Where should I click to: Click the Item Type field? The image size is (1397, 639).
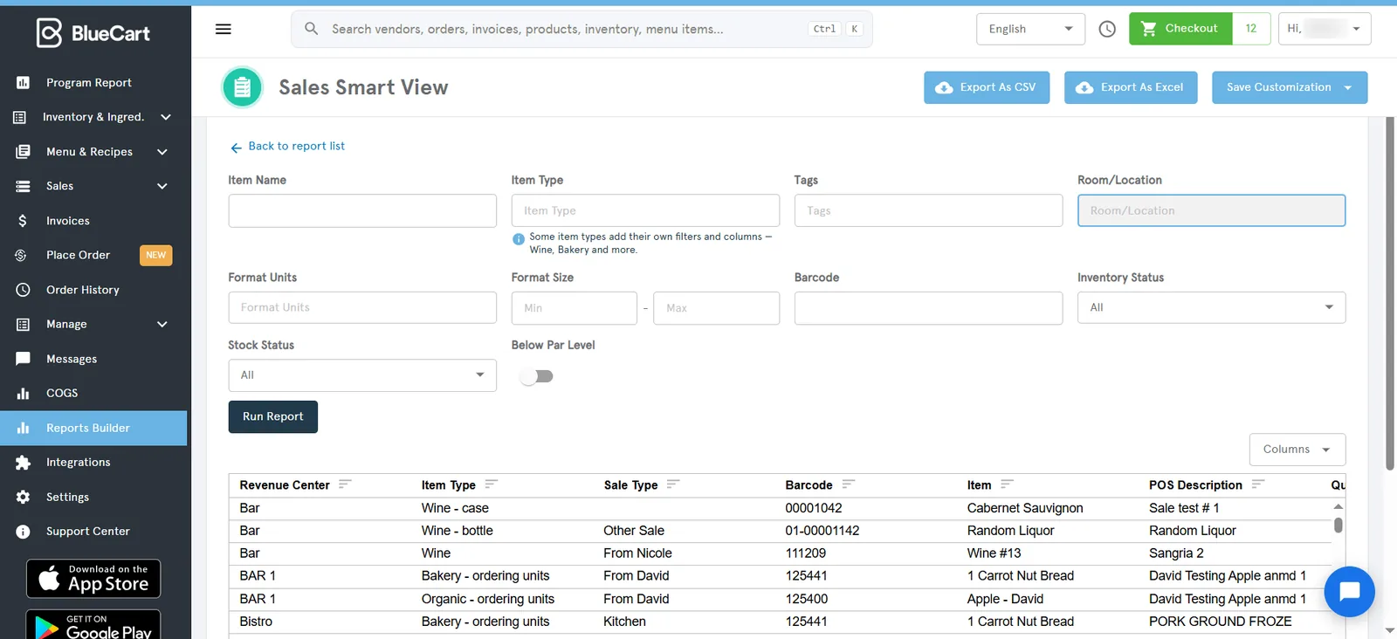[645, 210]
